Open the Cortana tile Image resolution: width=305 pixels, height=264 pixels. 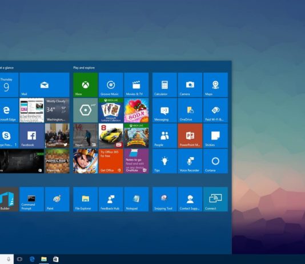[x=215, y=161]
